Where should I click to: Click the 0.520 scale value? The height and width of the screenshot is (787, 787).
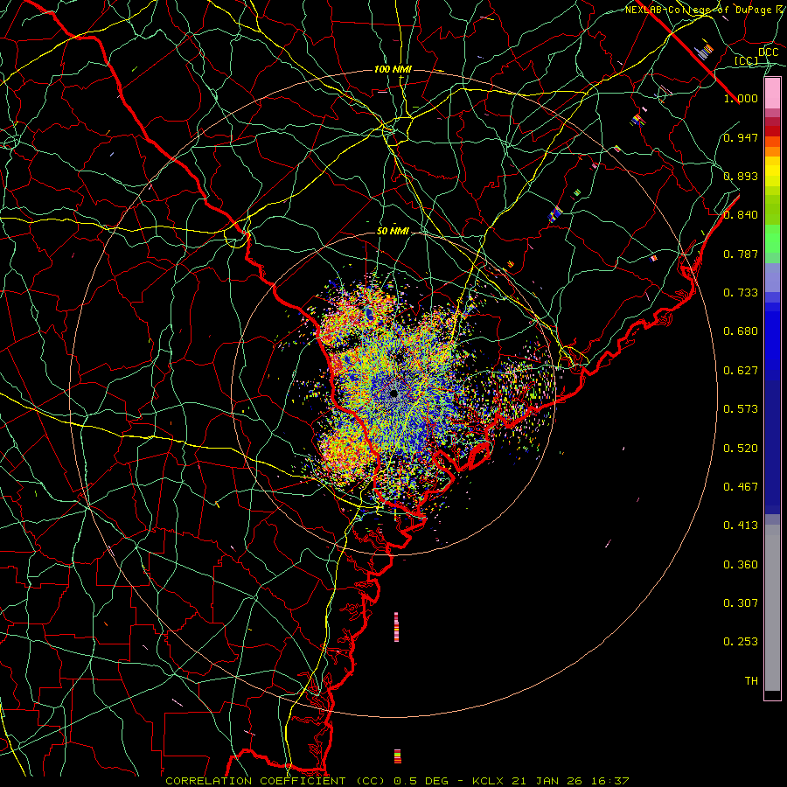[x=741, y=449]
